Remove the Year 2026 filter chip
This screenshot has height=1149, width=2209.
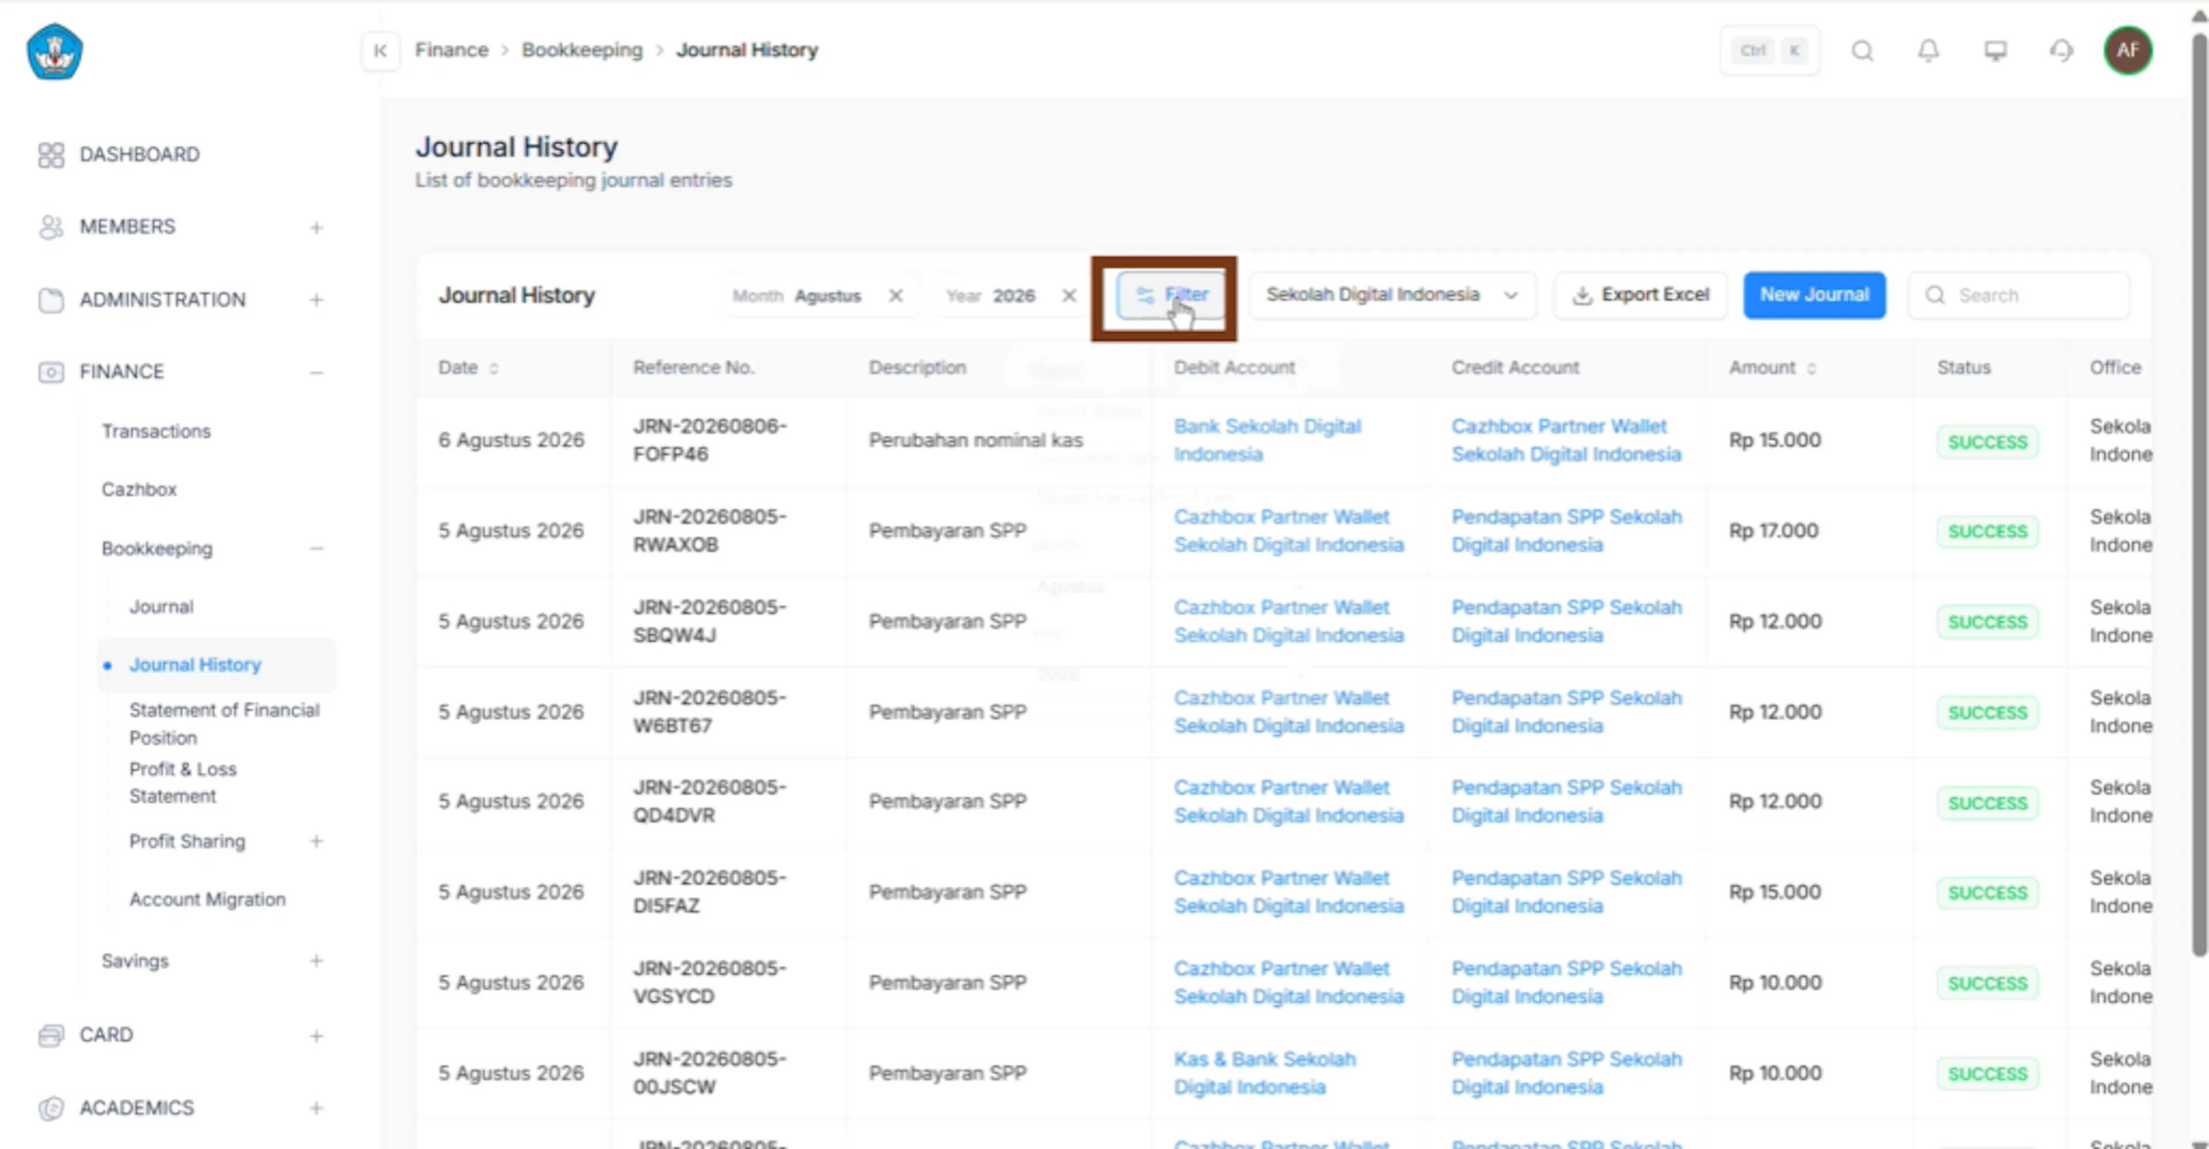click(x=1068, y=296)
